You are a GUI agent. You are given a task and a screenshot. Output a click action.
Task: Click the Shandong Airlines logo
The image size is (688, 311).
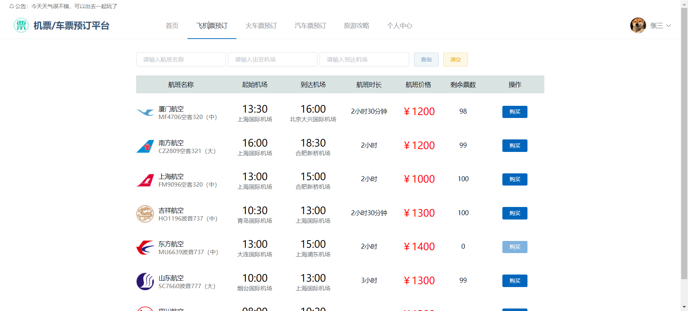pos(145,281)
